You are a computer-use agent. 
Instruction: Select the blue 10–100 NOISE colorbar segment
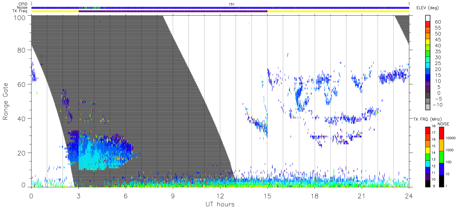442,169
